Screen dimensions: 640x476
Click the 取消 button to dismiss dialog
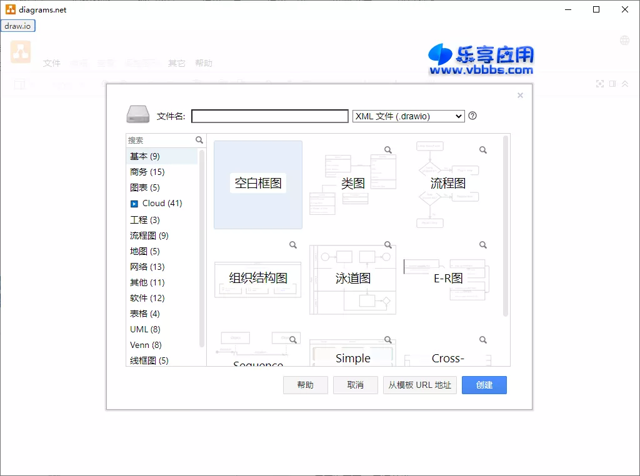tap(355, 385)
